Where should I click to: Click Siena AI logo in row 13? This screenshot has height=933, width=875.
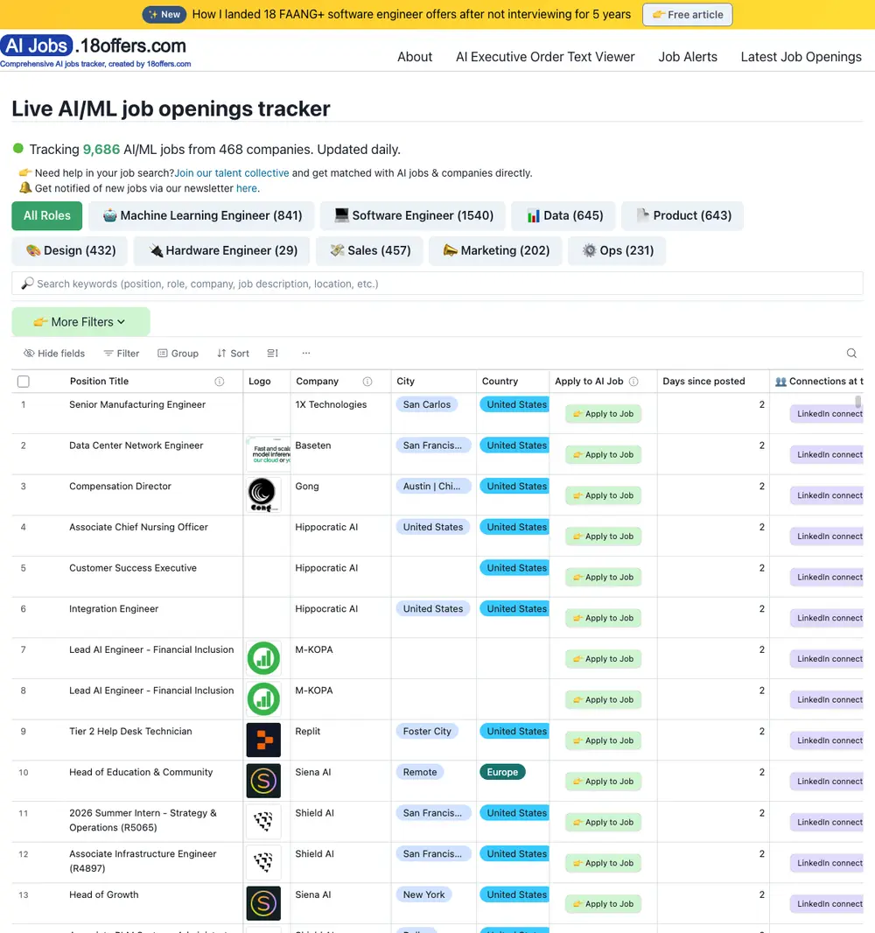tap(263, 903)
